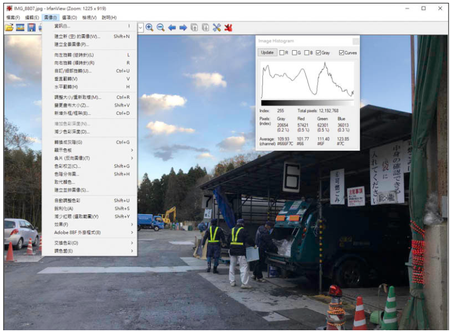Zoom out with the magnifier minus icon

pos(160,27)
